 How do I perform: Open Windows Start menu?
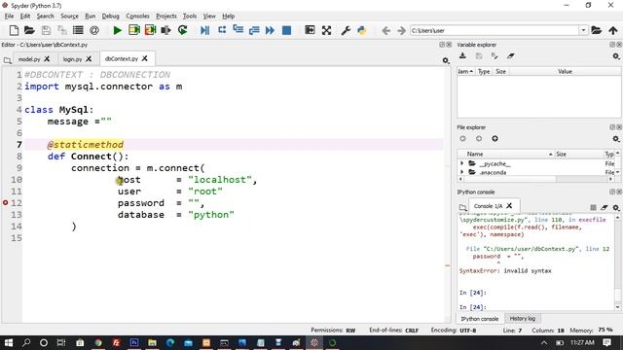(x=9, y=342)
